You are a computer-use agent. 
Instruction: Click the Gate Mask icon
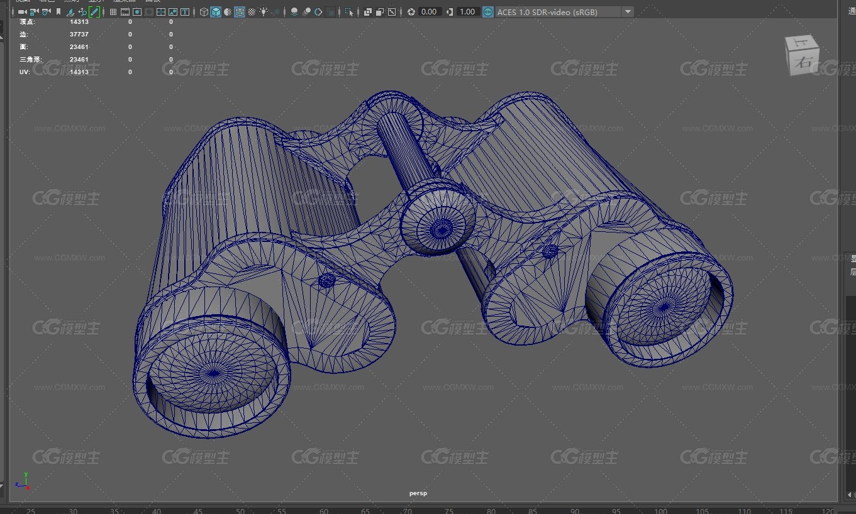click(149, 12)
